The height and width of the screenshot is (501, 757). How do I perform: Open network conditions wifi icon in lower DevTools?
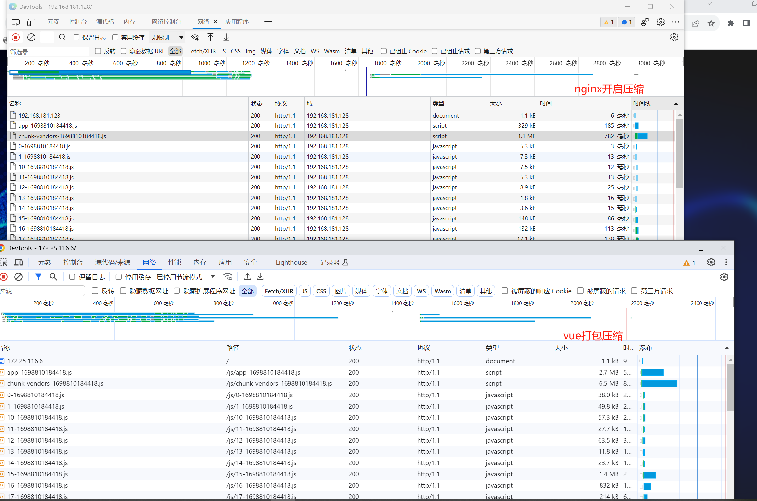228,277
